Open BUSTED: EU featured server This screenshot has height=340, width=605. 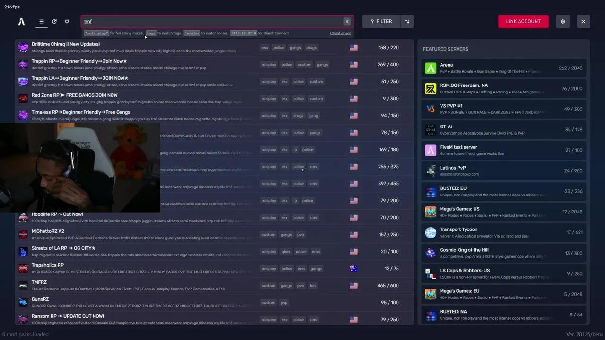(x=504, y=191)
